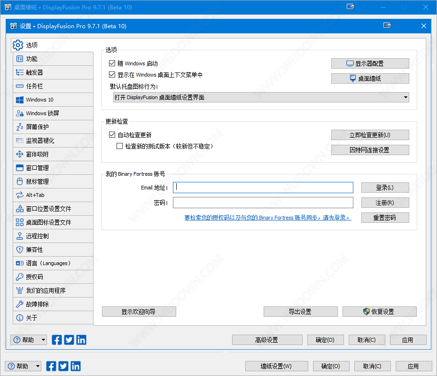This screenshot has width=437, height=376.
Task: Click the 注册(R) button
Action: point(385,203)
